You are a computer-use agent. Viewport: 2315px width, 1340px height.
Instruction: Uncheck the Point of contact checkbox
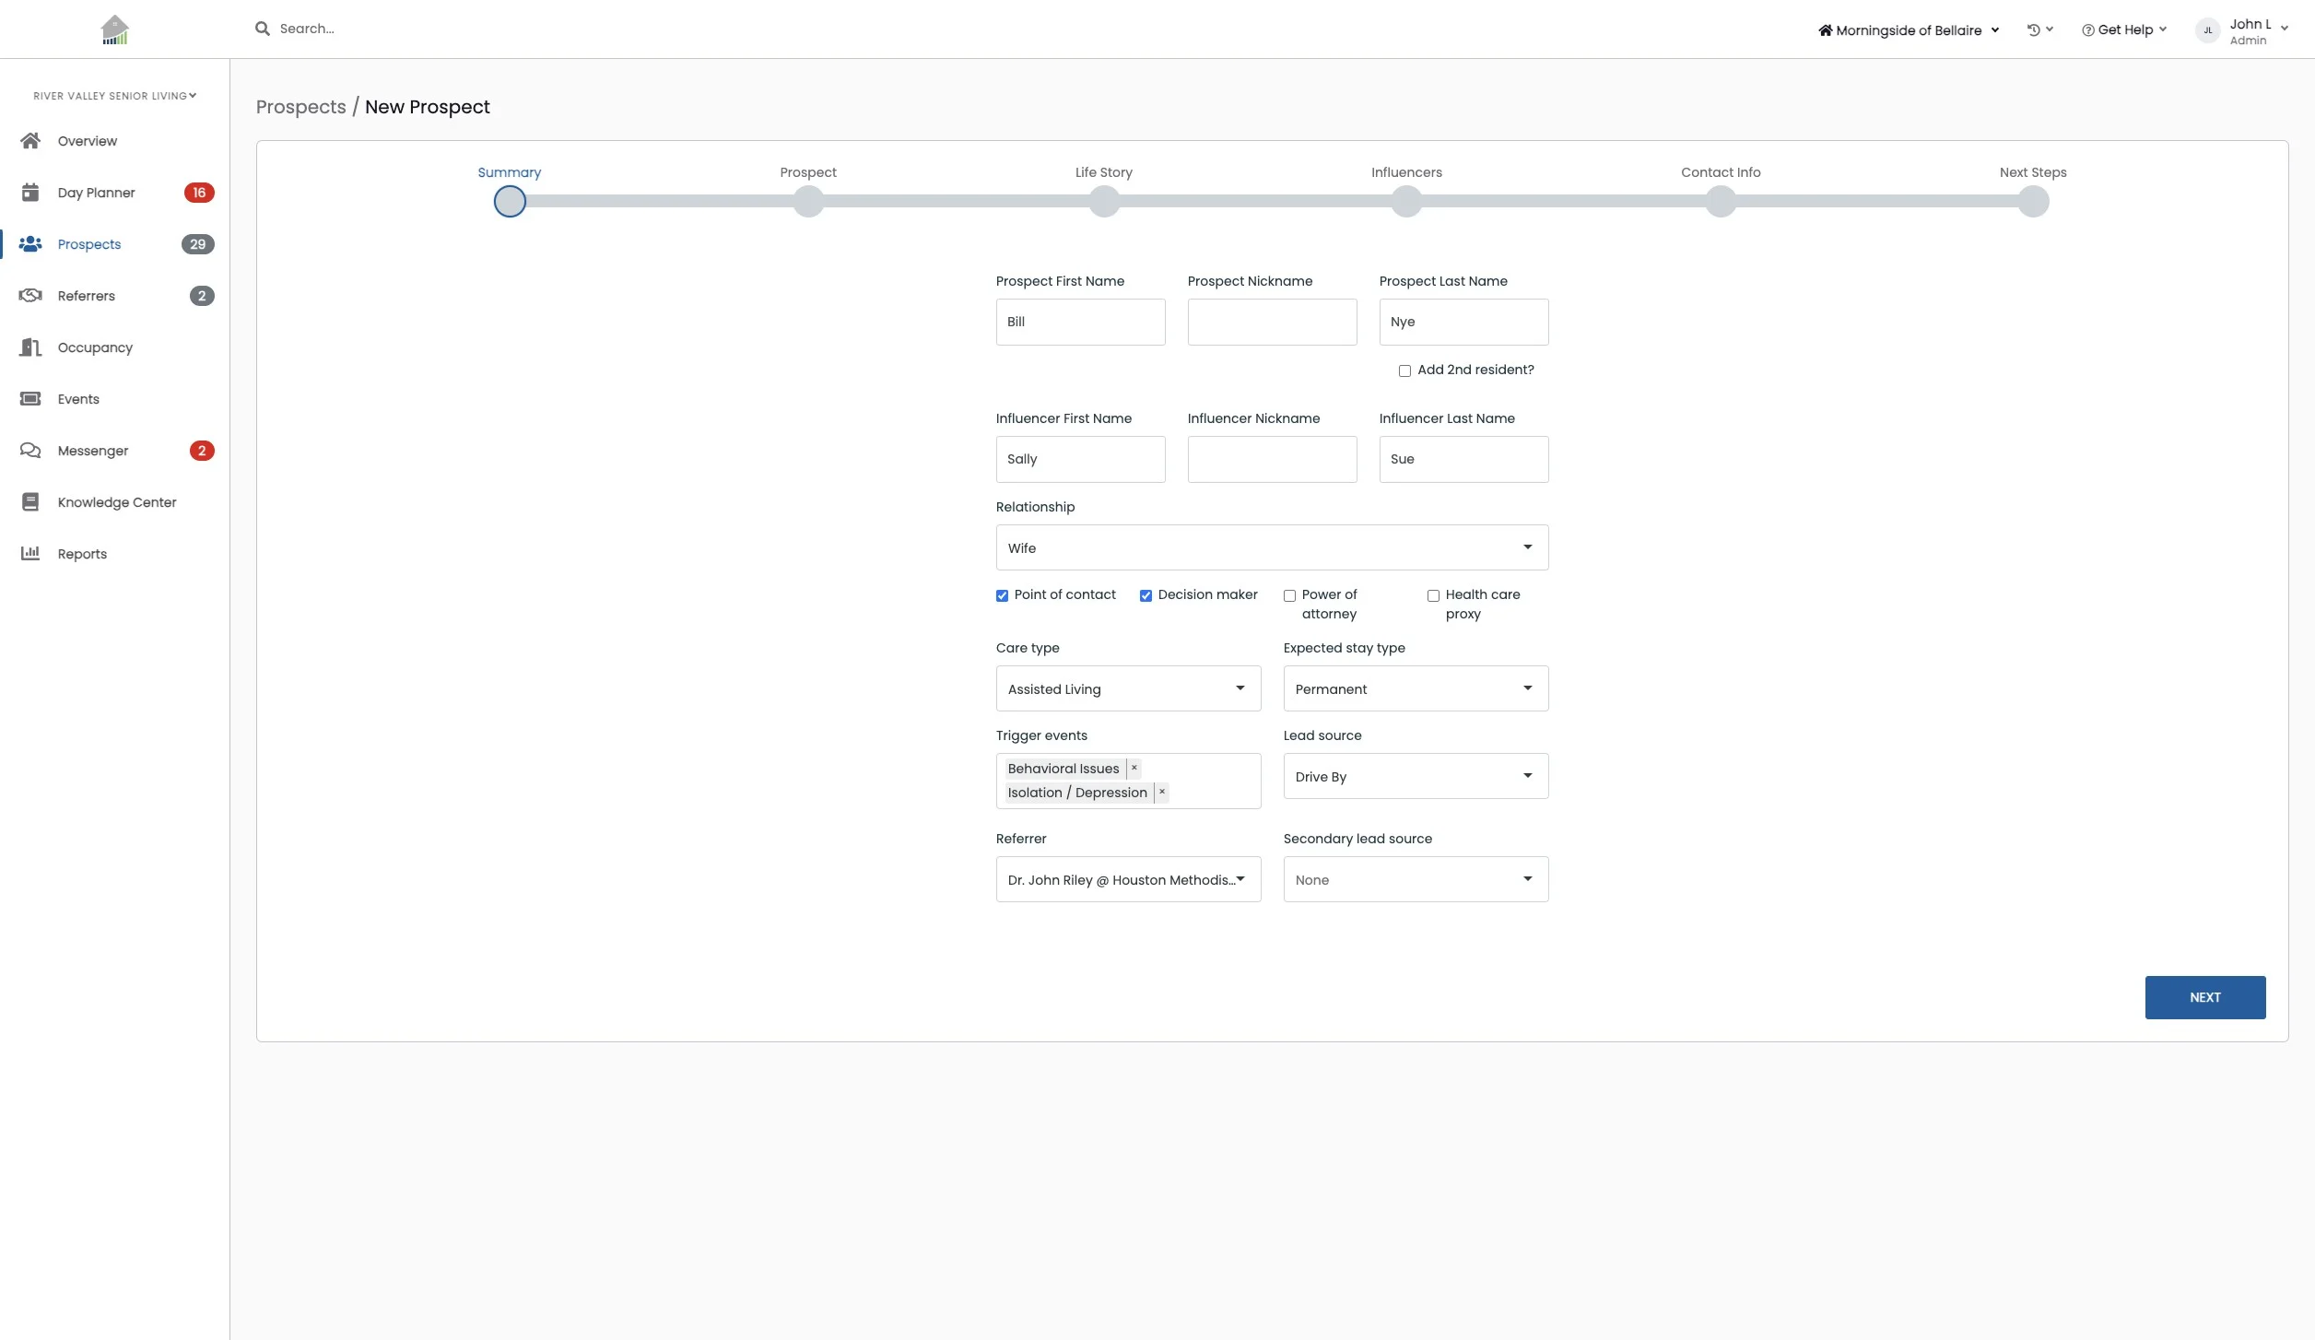pos(1002,595)
